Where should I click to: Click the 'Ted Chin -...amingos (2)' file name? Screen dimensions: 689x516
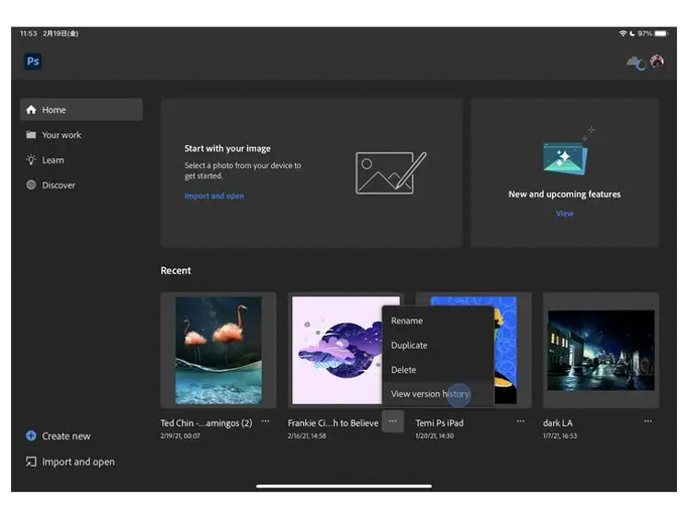pyautogui.click(x=206, y=423)
